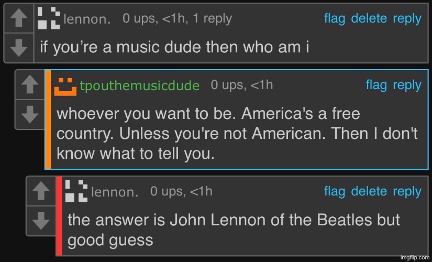The width and height of the screenshot is (432, 262).
Task: Upvote tpouthemusicdude's free country reply
Action: (30, 84)
